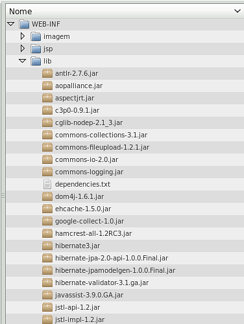Click the c3p0-0.9.1.jar package icon
Screen dimensions: 244x324
tap(47, 110)
